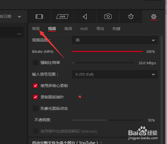Viewport: 167px width, 144px height.
Task: Click the 50% opacity value
Action: point(151,120)
